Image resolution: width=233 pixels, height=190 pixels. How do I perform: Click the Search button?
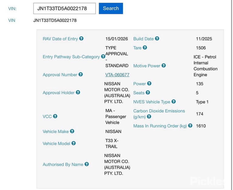111,8
